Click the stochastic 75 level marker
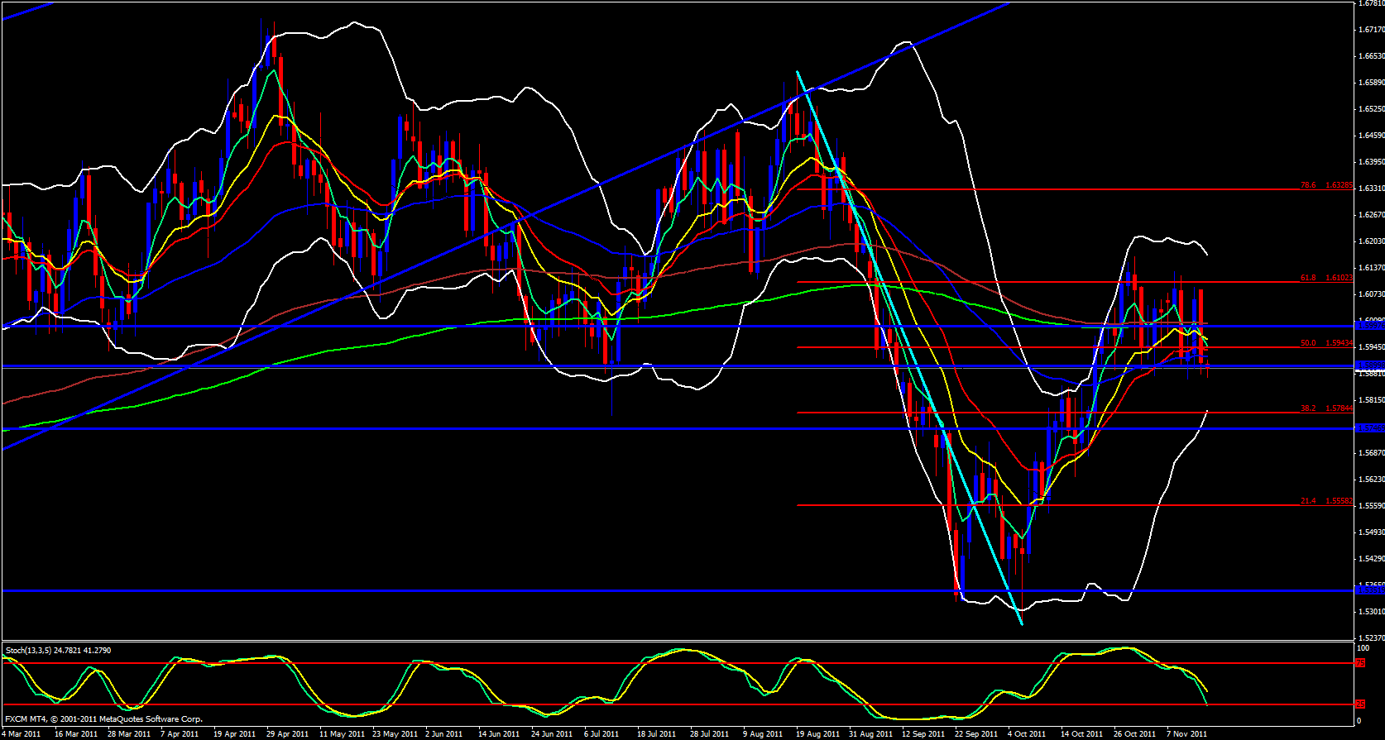Image resolution: width=1385 pixels, height=740 pixels. (1360, 663)
